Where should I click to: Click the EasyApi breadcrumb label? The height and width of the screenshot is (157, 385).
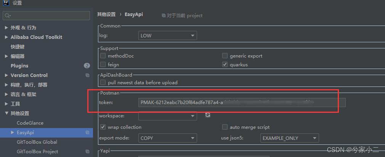click(x=134, y=14)
